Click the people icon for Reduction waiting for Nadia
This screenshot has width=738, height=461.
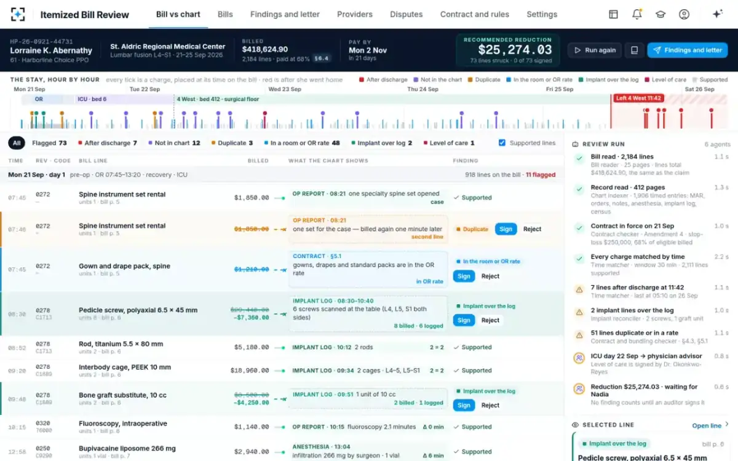pos(579,388)
